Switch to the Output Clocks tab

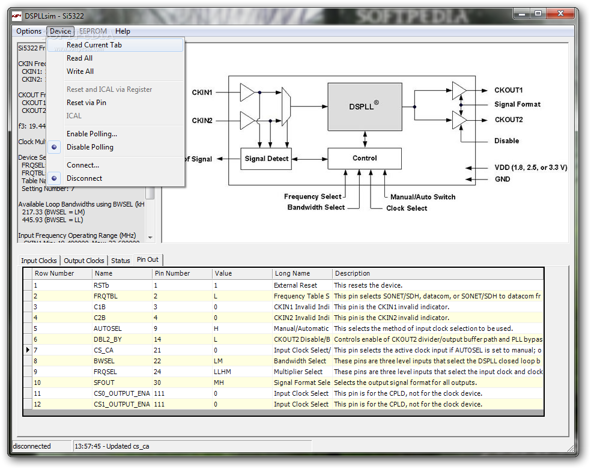83,260
